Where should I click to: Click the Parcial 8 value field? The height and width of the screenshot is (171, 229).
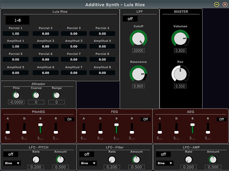click(102, 60)
